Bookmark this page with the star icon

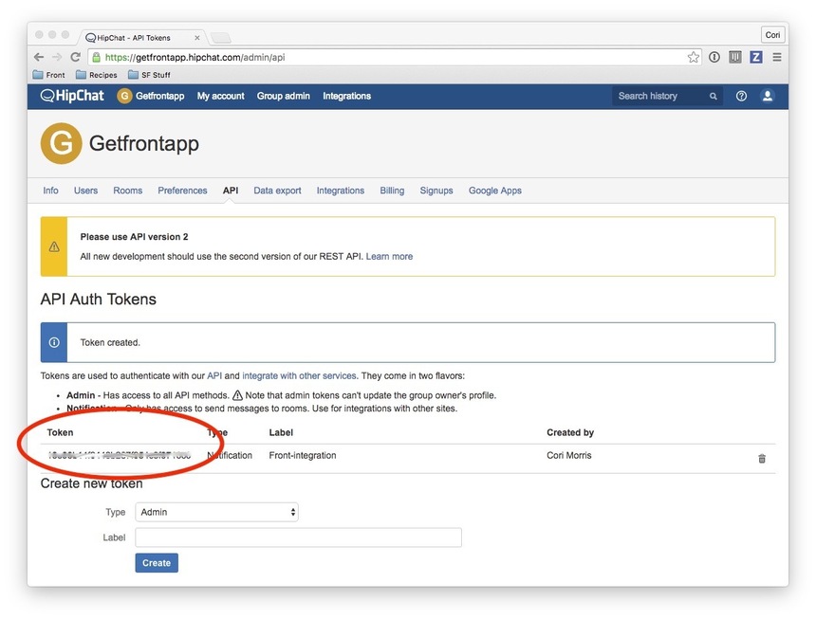pos(694,57)
